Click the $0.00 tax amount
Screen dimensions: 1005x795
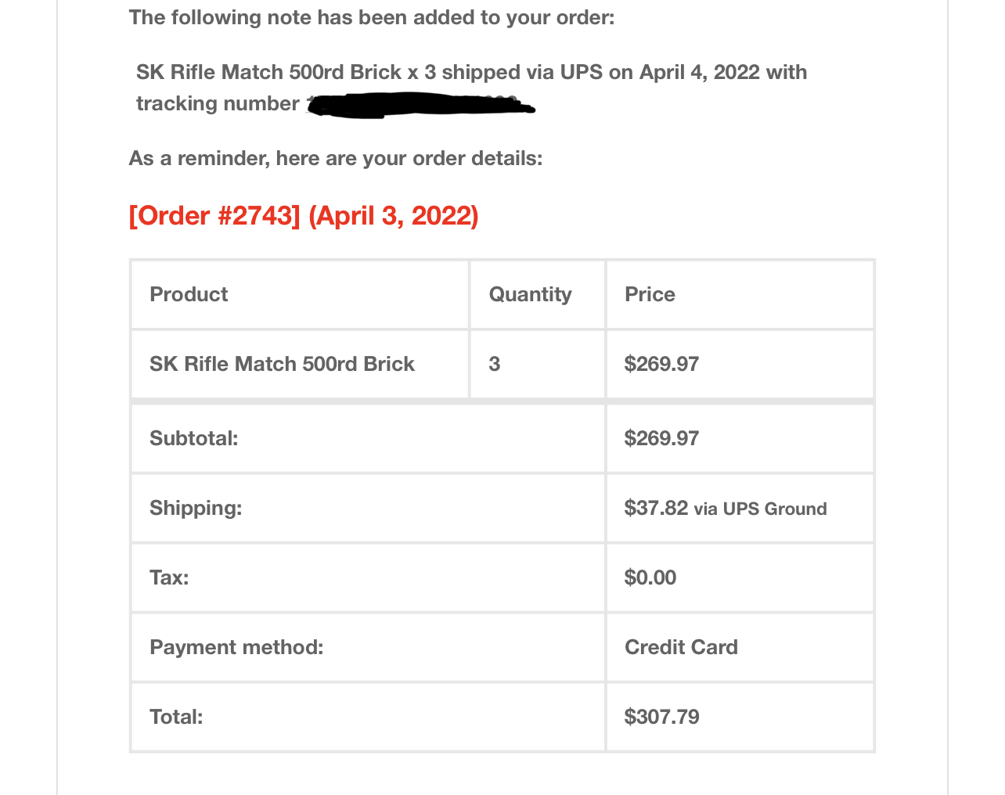(x=650, y=577)
